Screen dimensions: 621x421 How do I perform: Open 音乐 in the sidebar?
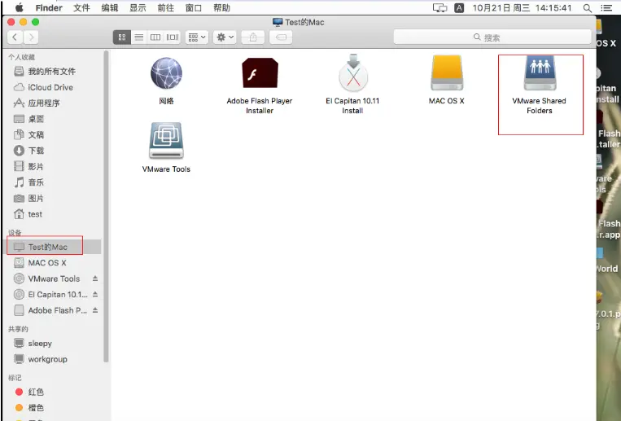coord(54,182)
